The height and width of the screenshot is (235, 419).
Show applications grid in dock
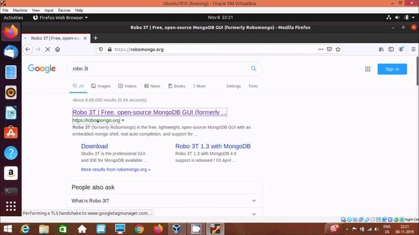10,206
